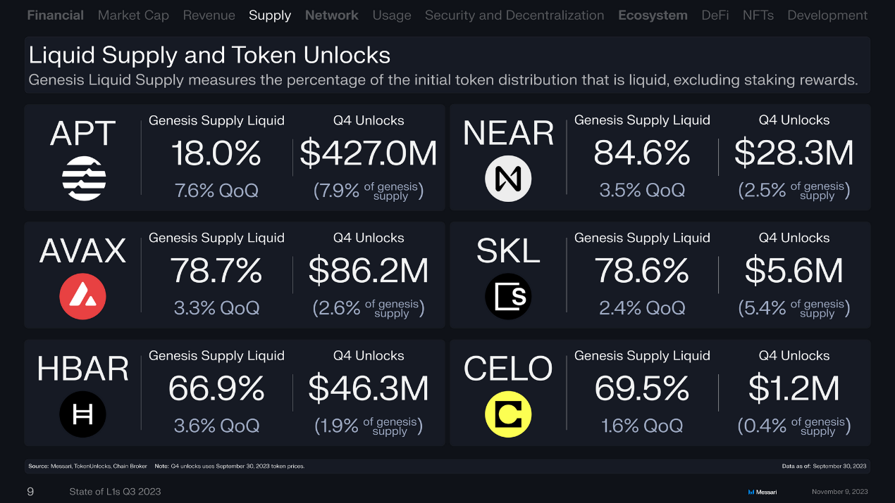The height and width of the screenshot is (503, 895).
Task: Click the Hedera (HBAR) logo icon
Action: tap(82, 414)
